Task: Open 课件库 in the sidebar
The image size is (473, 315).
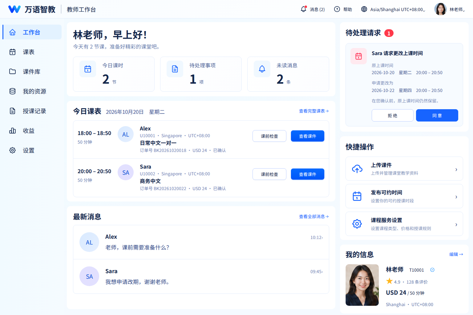Action: [x=32, y=71]
